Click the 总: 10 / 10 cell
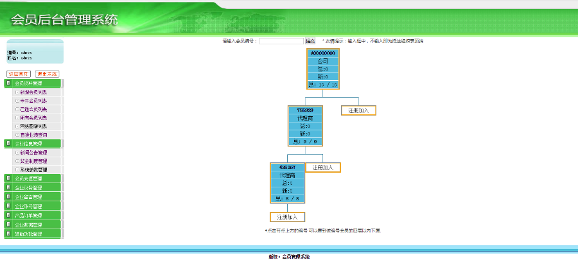578x260 pixels. click(x=323, y=84)
